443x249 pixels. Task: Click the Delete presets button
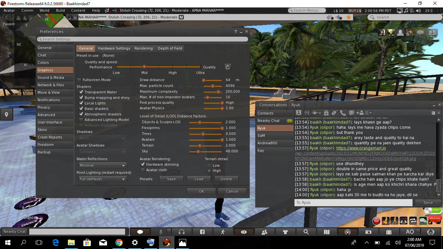[226, 179]
